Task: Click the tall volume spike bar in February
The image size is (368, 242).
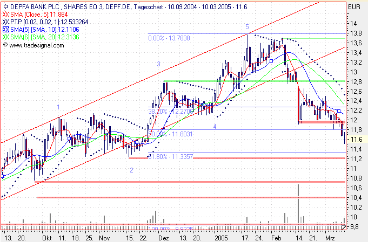Action: tap(298, 204)
